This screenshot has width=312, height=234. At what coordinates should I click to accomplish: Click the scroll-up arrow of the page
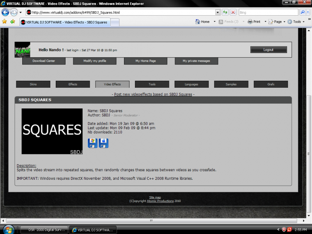coord(308,31)
